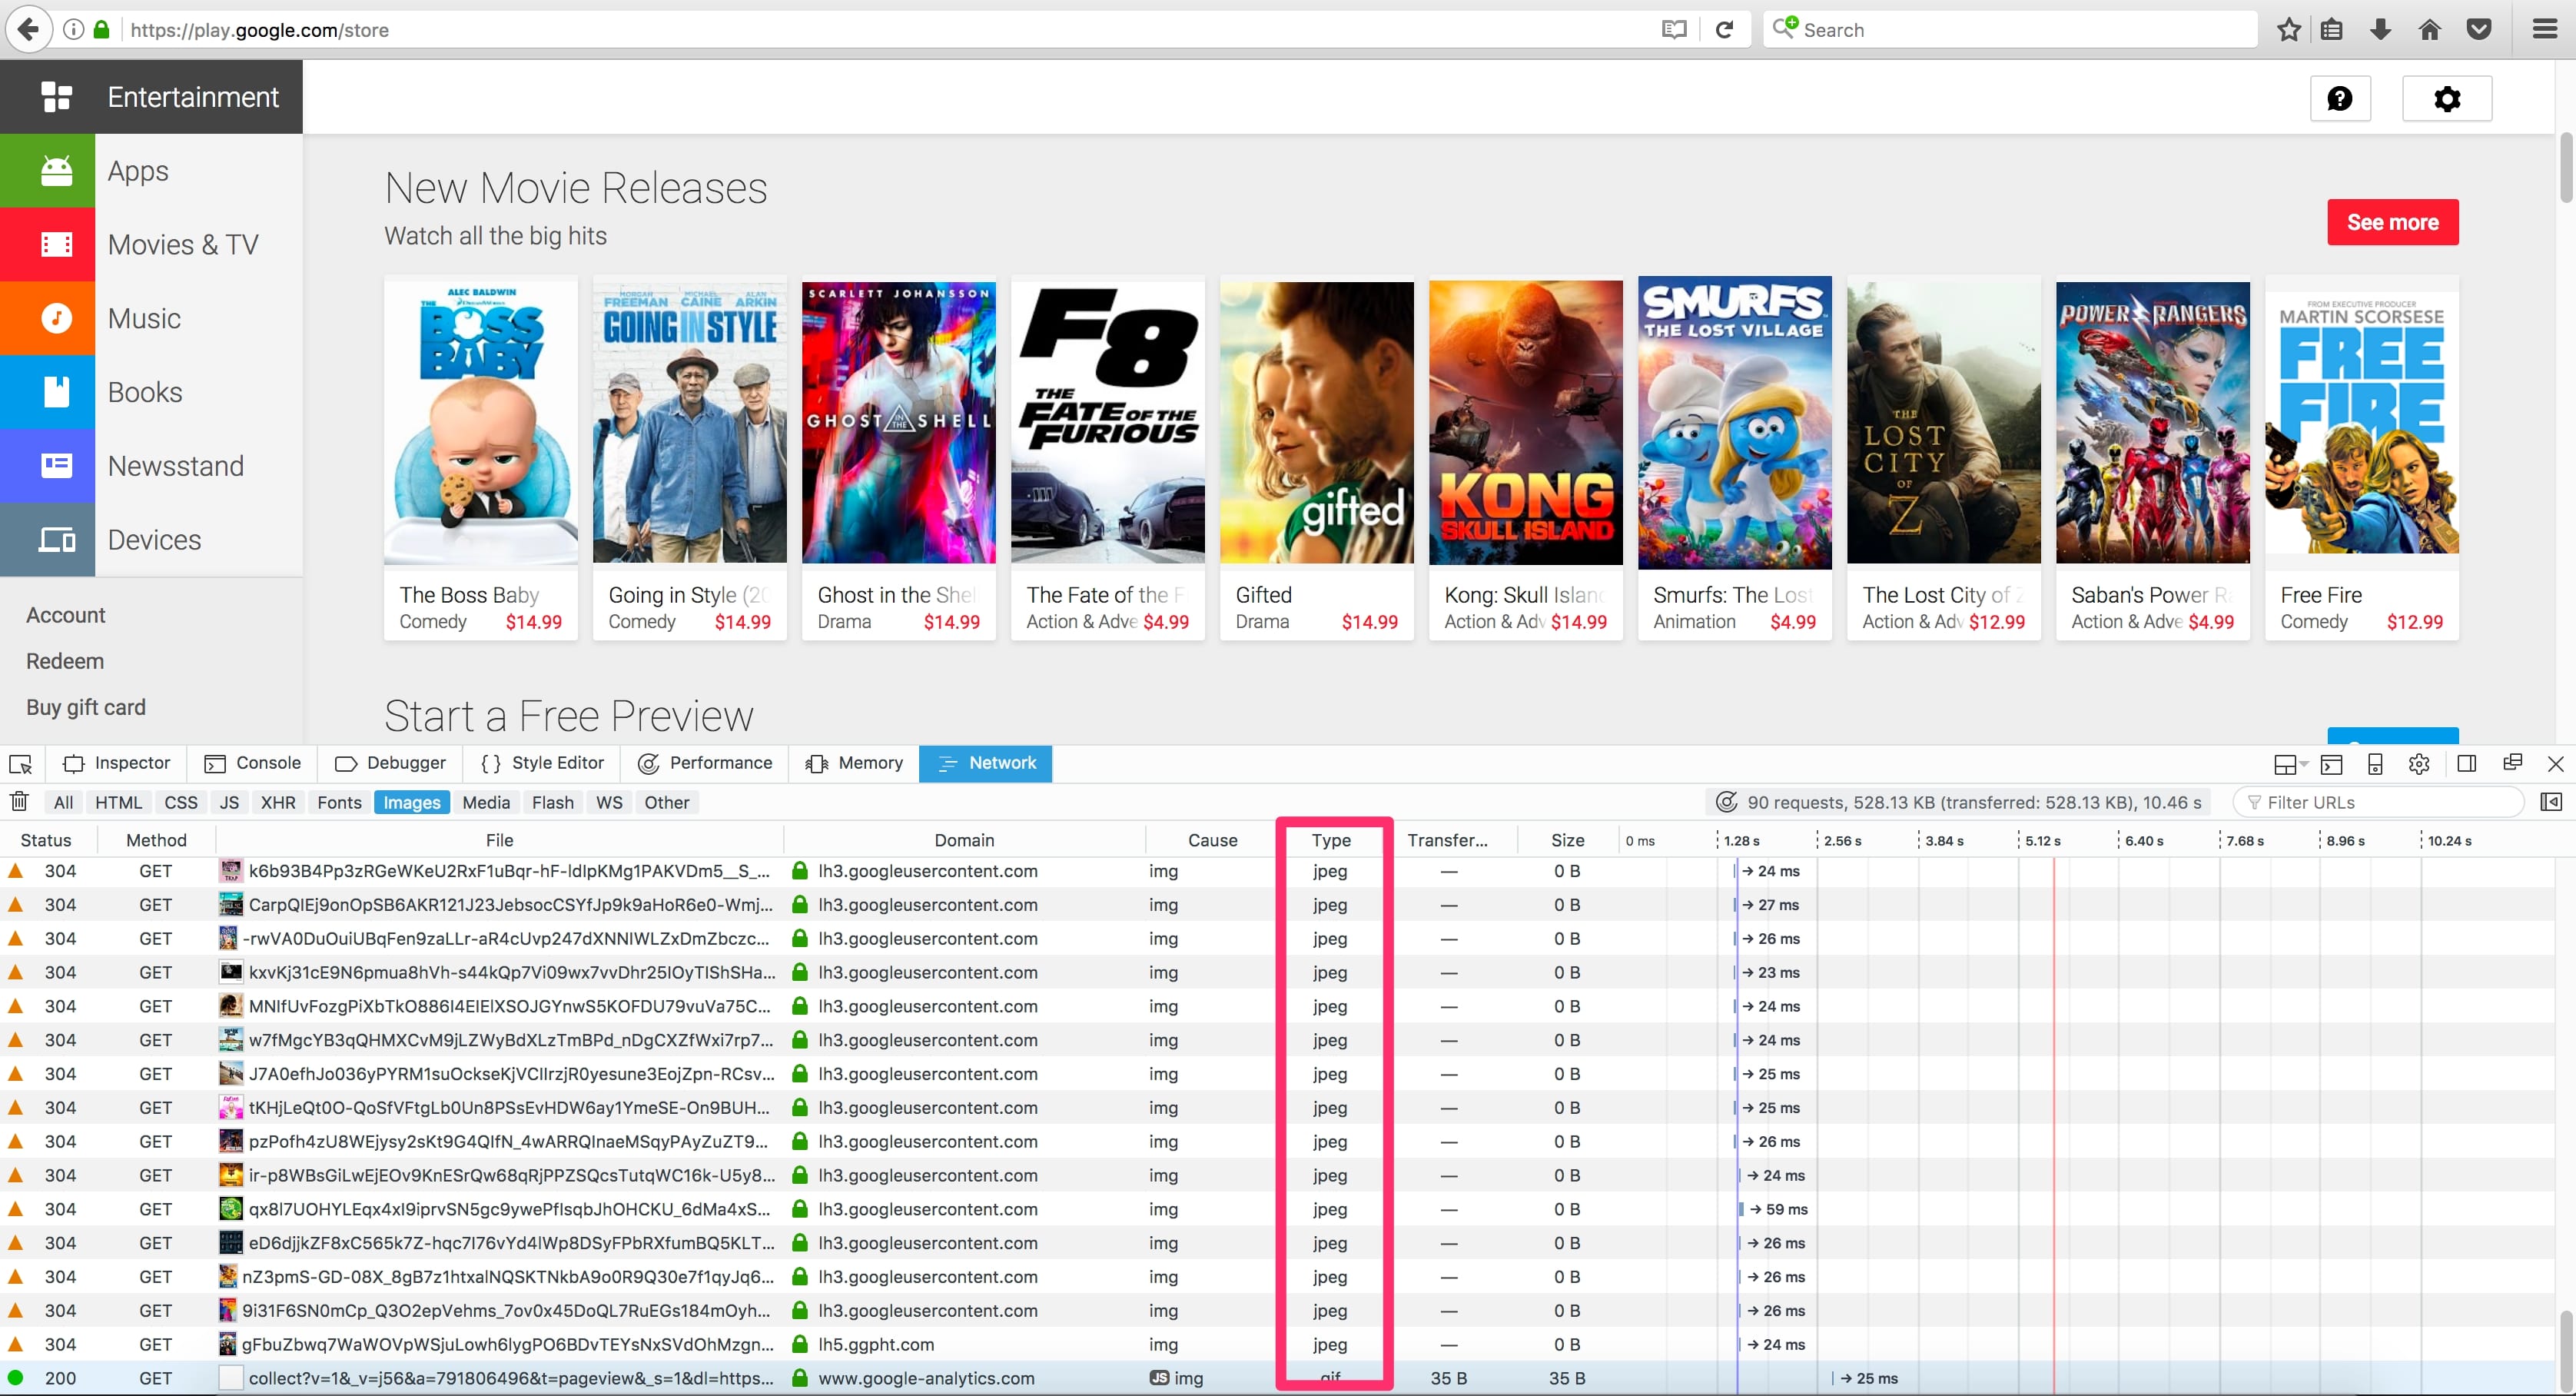
Task: Click the 5.12 s mark on waterfall header
Action: (x=2042, y=841)
